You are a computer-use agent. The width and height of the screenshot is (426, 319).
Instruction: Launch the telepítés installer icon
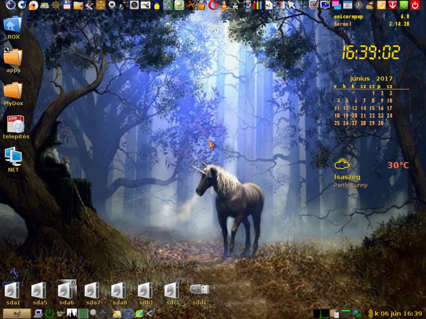tap(15, 124)
